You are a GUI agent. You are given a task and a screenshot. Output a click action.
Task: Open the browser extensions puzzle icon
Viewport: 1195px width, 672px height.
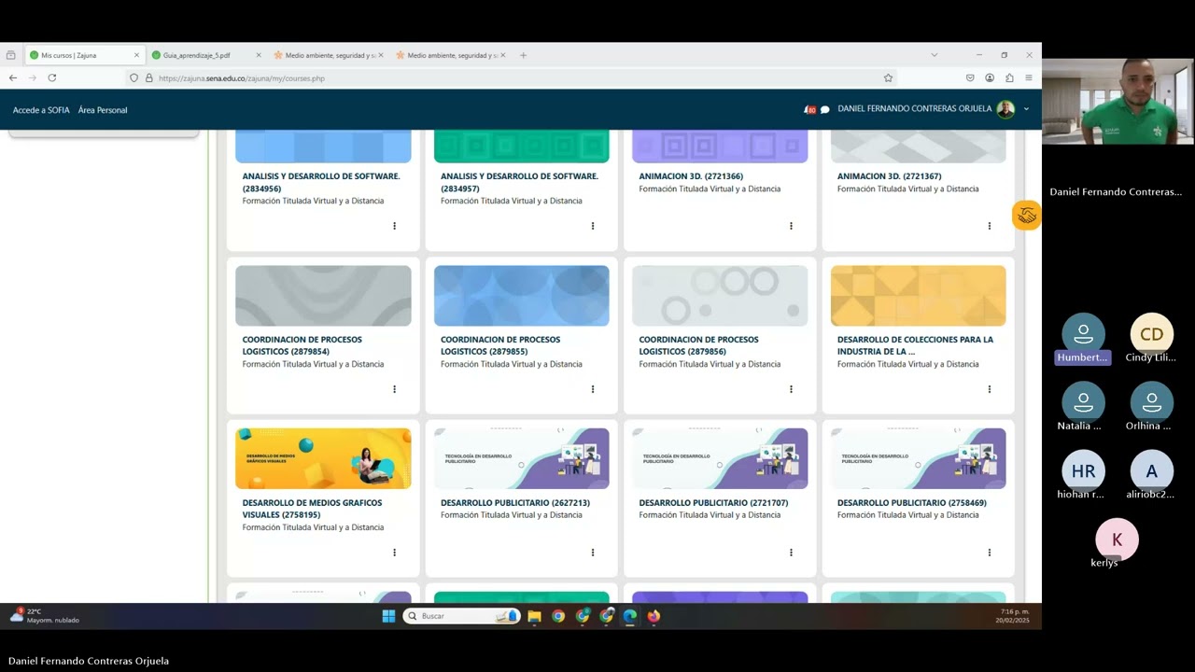pos(1009,78)
